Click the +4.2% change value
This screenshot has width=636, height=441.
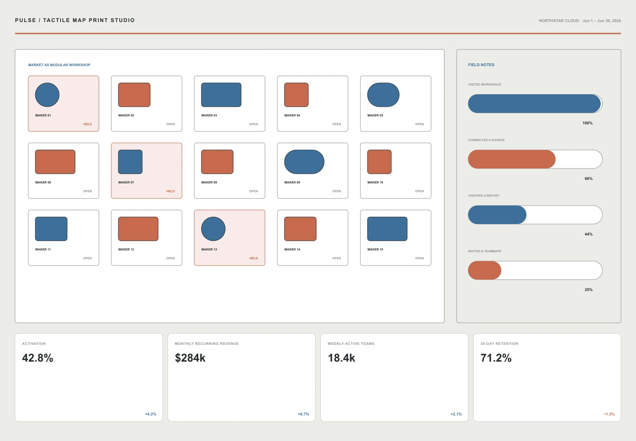[151, 414]
